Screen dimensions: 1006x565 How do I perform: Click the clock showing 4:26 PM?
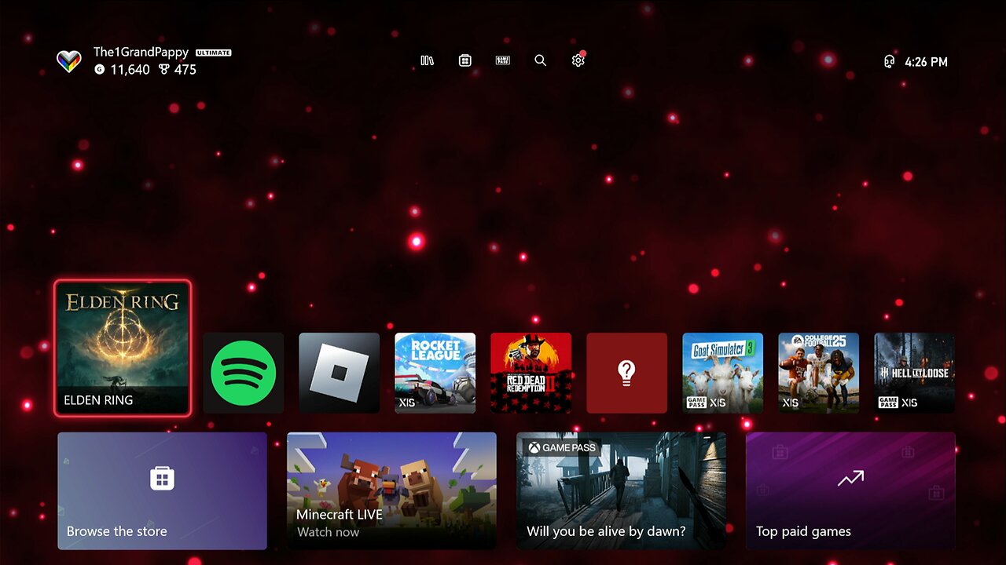click(926, 61)
